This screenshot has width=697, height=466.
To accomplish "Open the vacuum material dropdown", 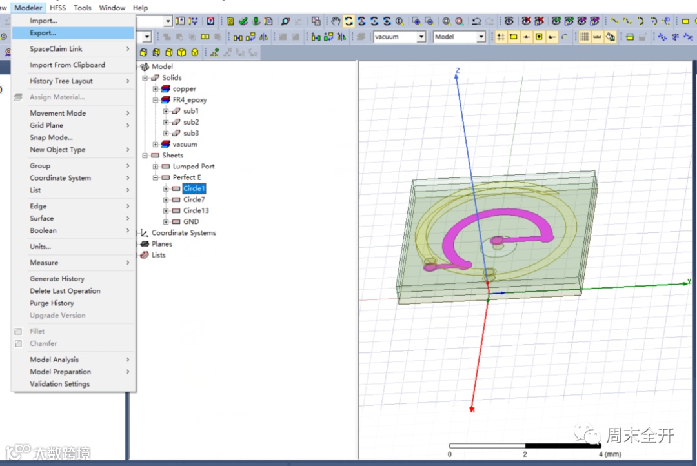I will click(421, 37).
